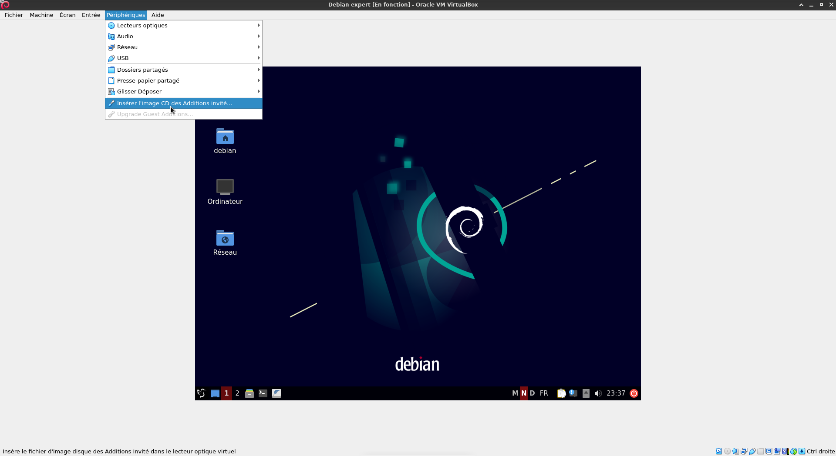The width and height of the screenshot is (836, 456).
Task: Open the Écran menu
Action: pos(67,15)
